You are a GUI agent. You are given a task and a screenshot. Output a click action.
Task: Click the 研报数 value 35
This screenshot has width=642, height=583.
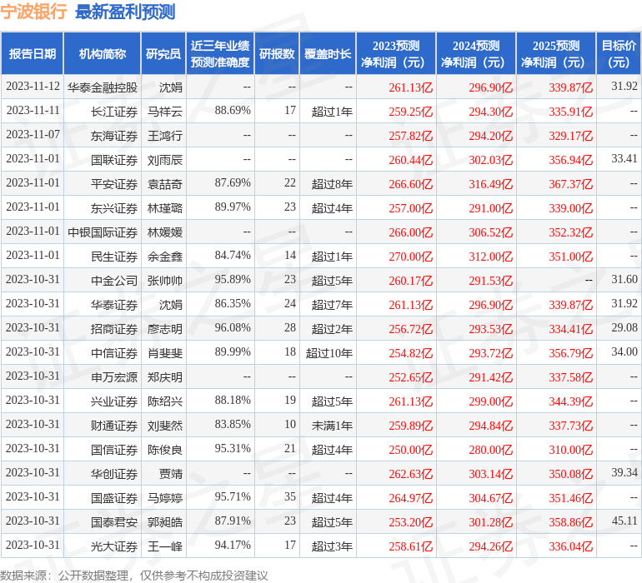[x=290, y=496]
